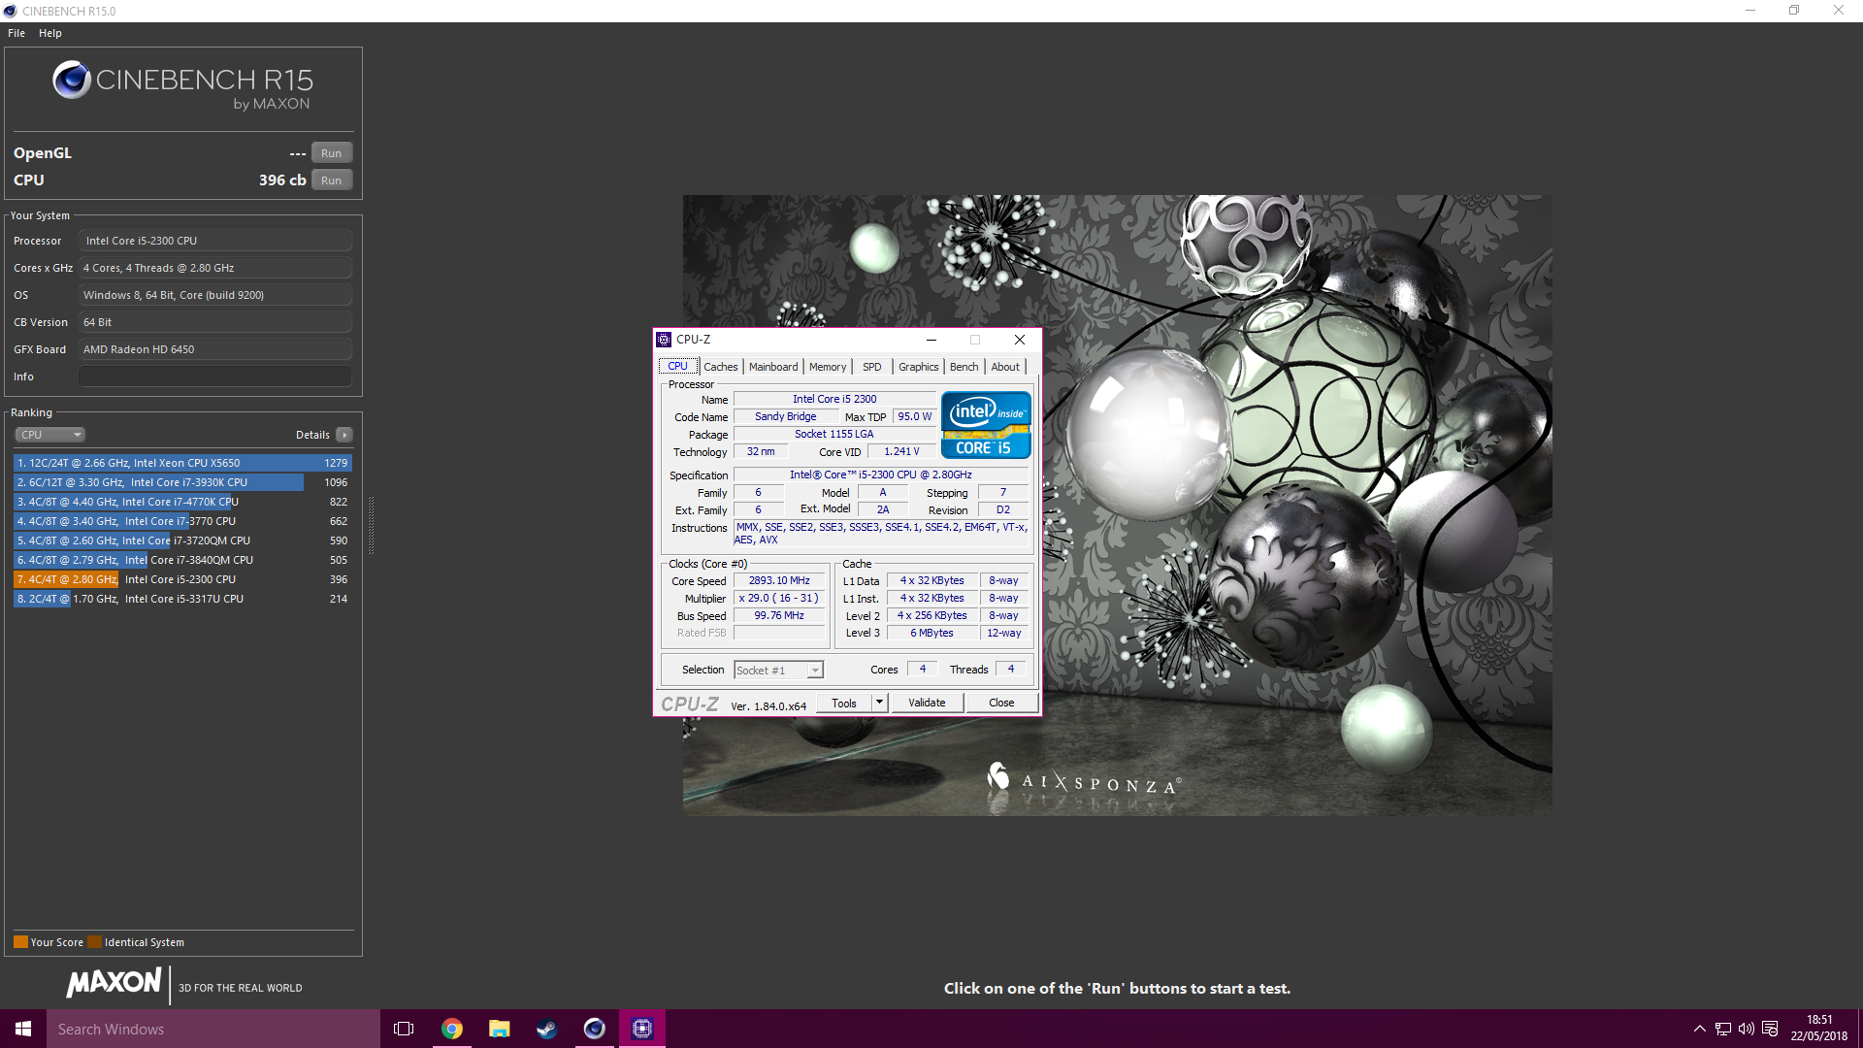Select ranking row Intel Core i7-3770 CPU
This screenshot has width=1863, height=1048.
(182, 521)
